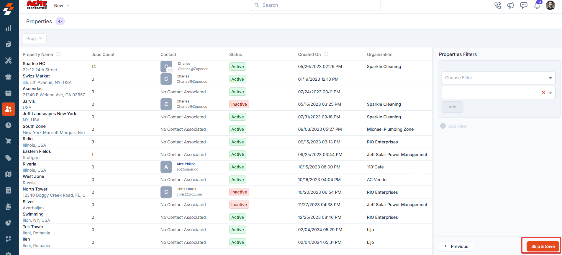Click Sparkle HQ contact avatar with +3
The width and height of the screenshot is (562, 255).
[x=166, y=67]
